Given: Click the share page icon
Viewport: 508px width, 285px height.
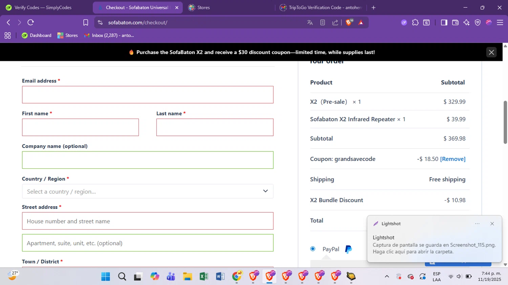Looking at the screenshot, I should click(335, 22).
